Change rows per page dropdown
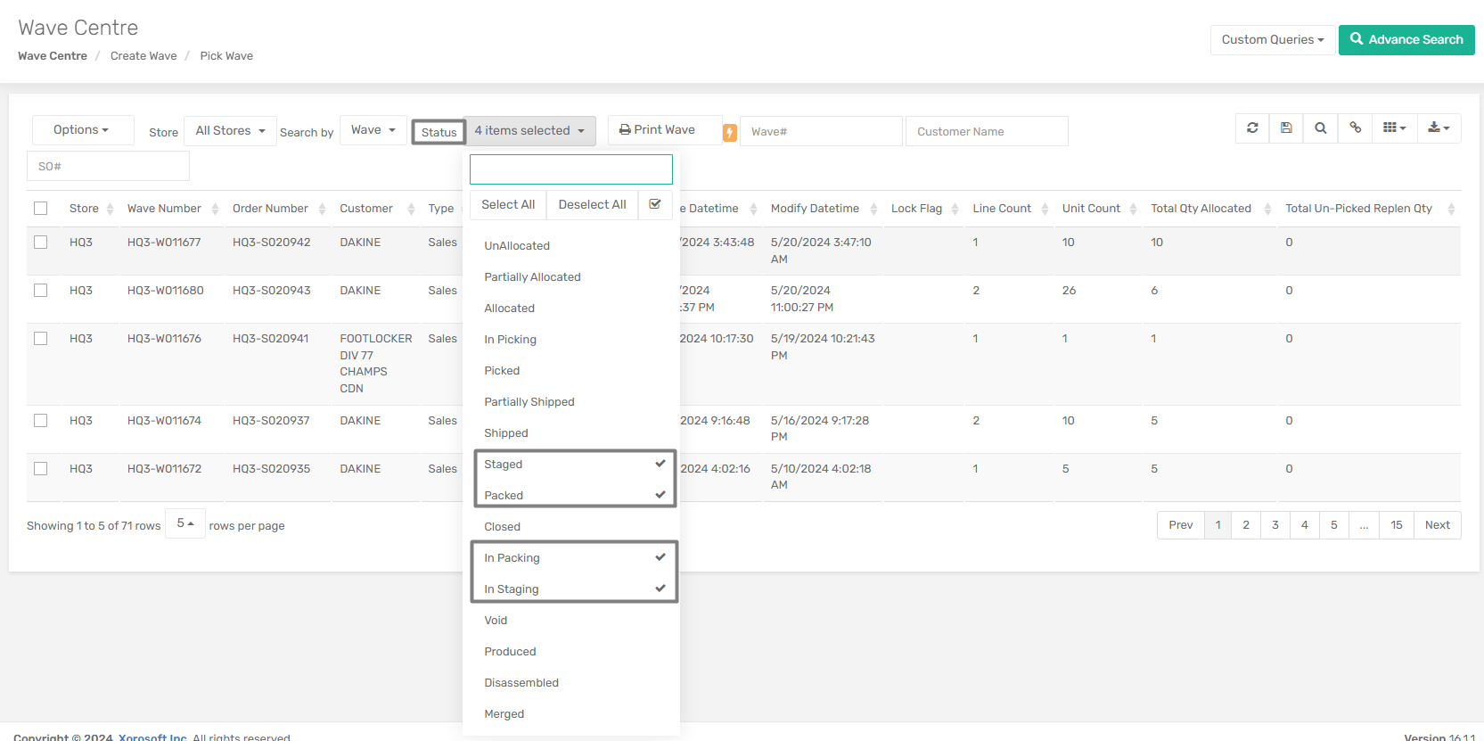1484x741 pixels. point(185,523)
